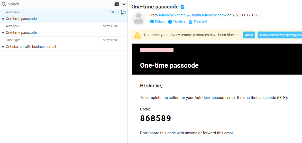Click the pink blocked logo placeholder
The height and width of the screenshot is (143, 302).
point(157,50)
